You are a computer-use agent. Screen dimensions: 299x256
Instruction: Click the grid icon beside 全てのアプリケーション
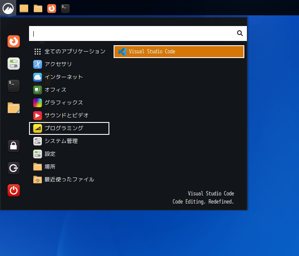tap(38, 52)
